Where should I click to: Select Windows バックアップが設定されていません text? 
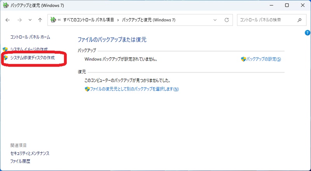point(121,59)
